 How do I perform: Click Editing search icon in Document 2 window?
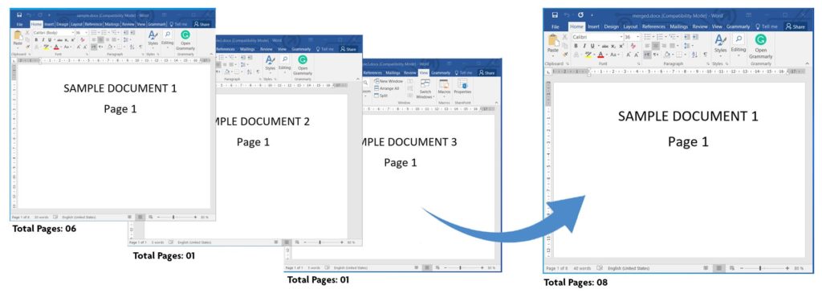285,59
